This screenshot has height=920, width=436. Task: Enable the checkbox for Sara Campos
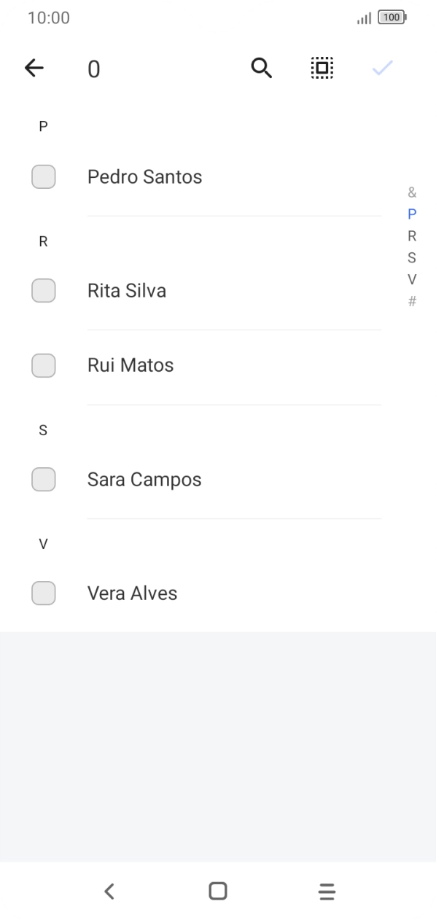tap(43, 479)
